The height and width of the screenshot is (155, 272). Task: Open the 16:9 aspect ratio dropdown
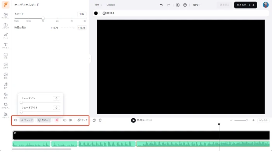click(98, 5)
